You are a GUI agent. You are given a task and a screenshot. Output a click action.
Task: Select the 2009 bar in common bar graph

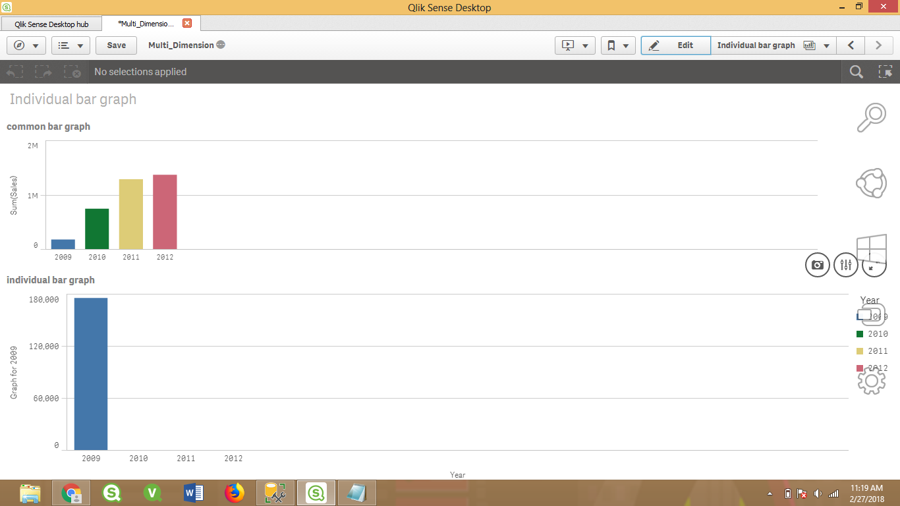tap(63, 244)
